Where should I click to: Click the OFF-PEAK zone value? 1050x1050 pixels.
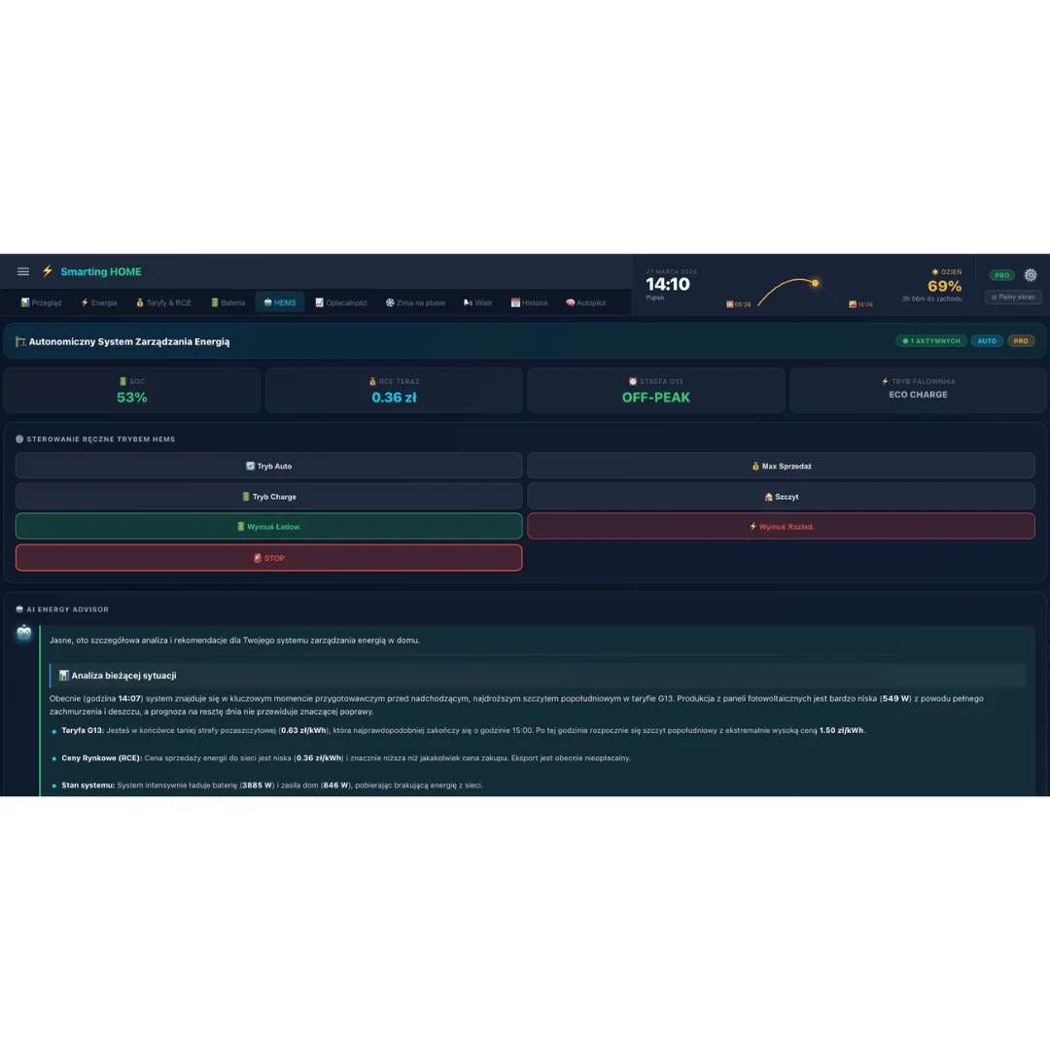[655, 398]
